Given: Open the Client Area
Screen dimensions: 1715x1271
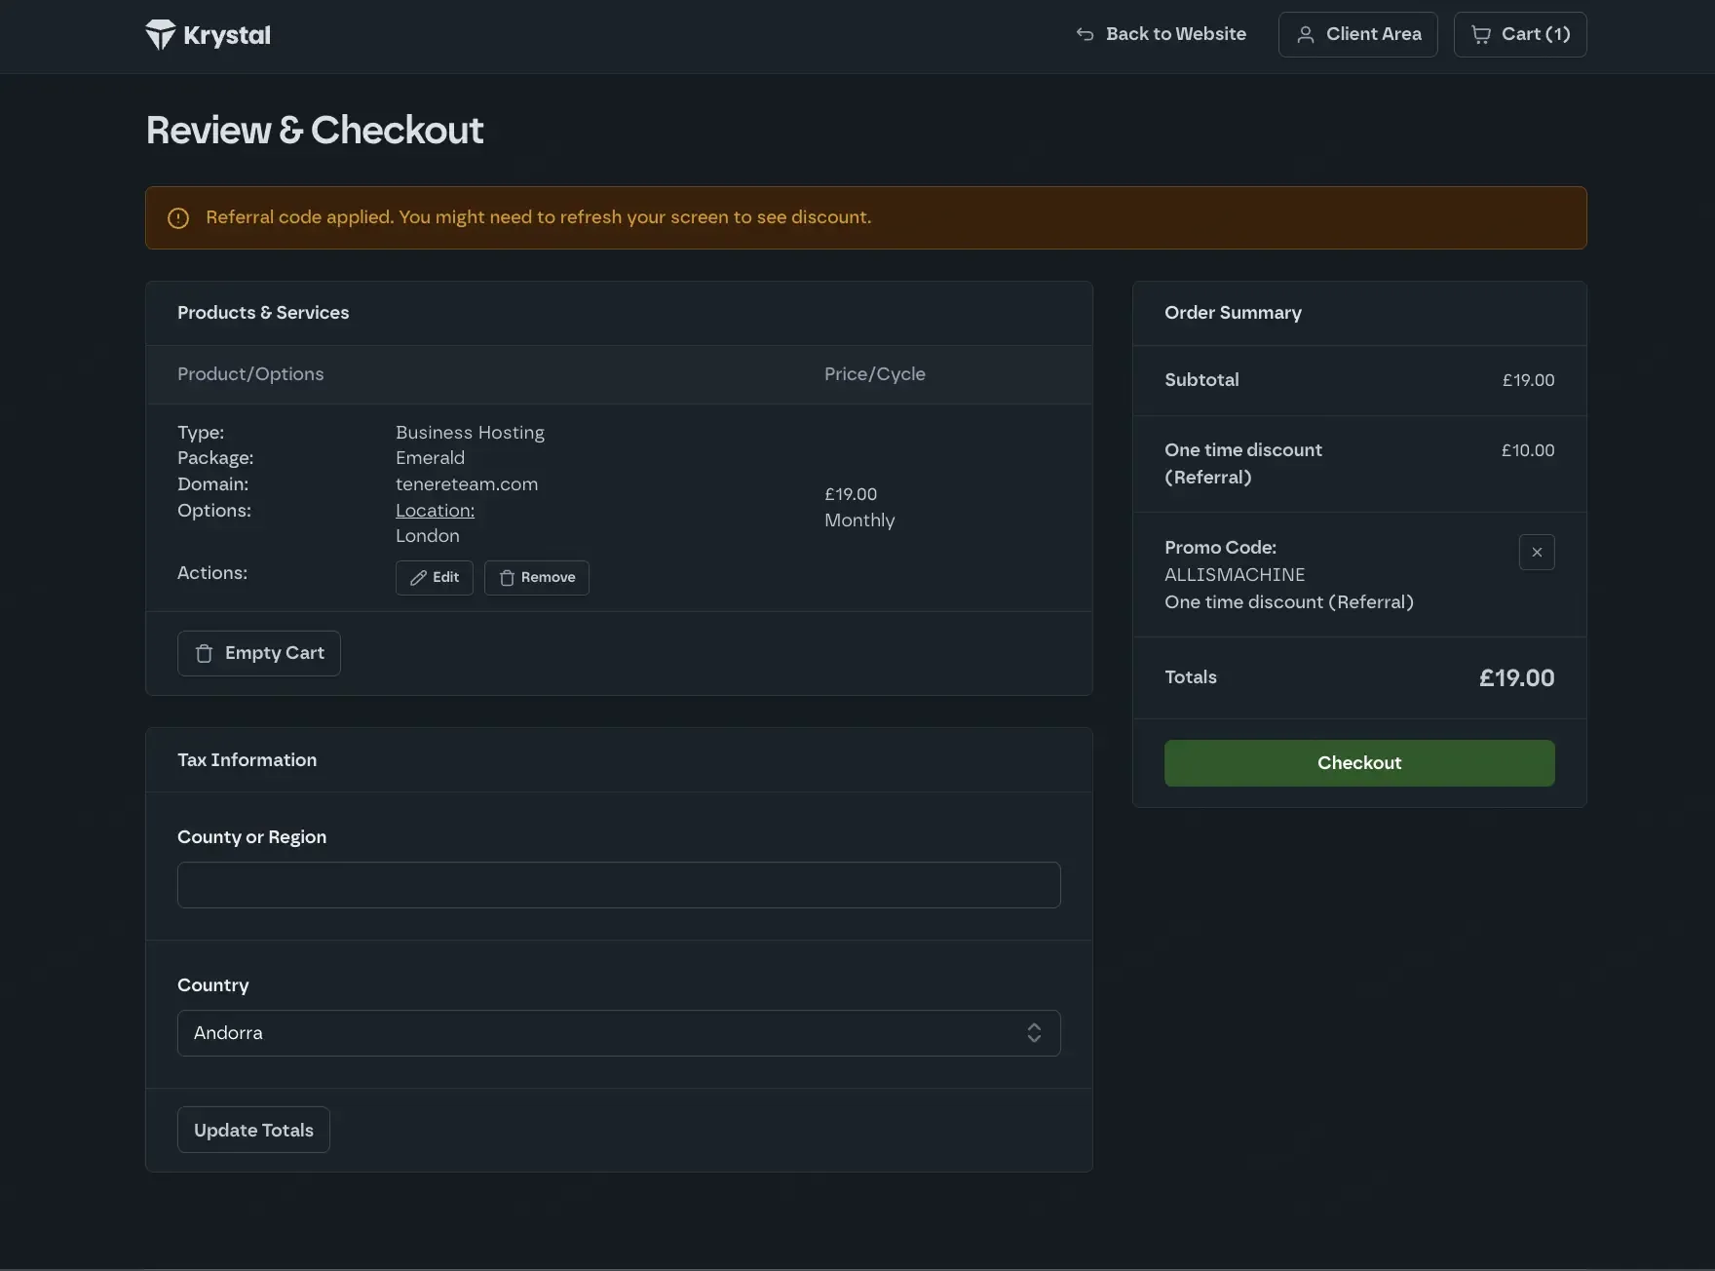Looking at the screenshot, I should (x=1357, y=34).
